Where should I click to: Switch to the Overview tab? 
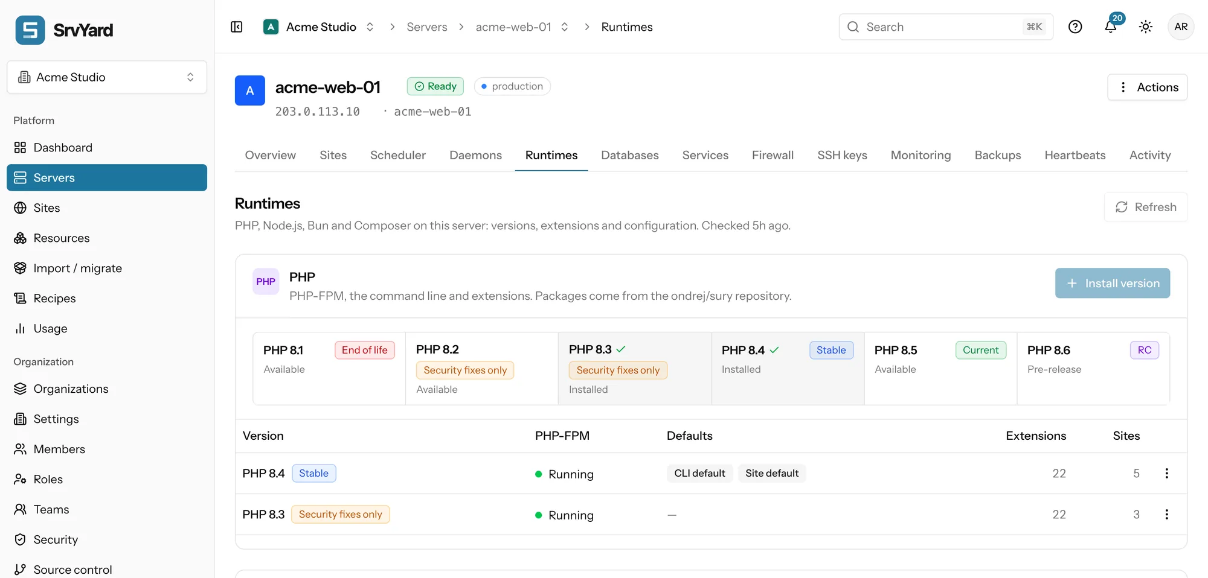pyautogui.click(x=271, y=155)
